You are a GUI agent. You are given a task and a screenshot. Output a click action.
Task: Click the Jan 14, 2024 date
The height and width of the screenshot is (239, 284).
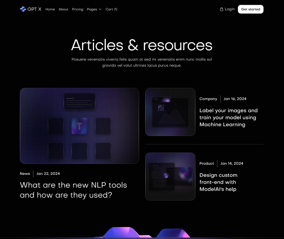click(232, 163)
